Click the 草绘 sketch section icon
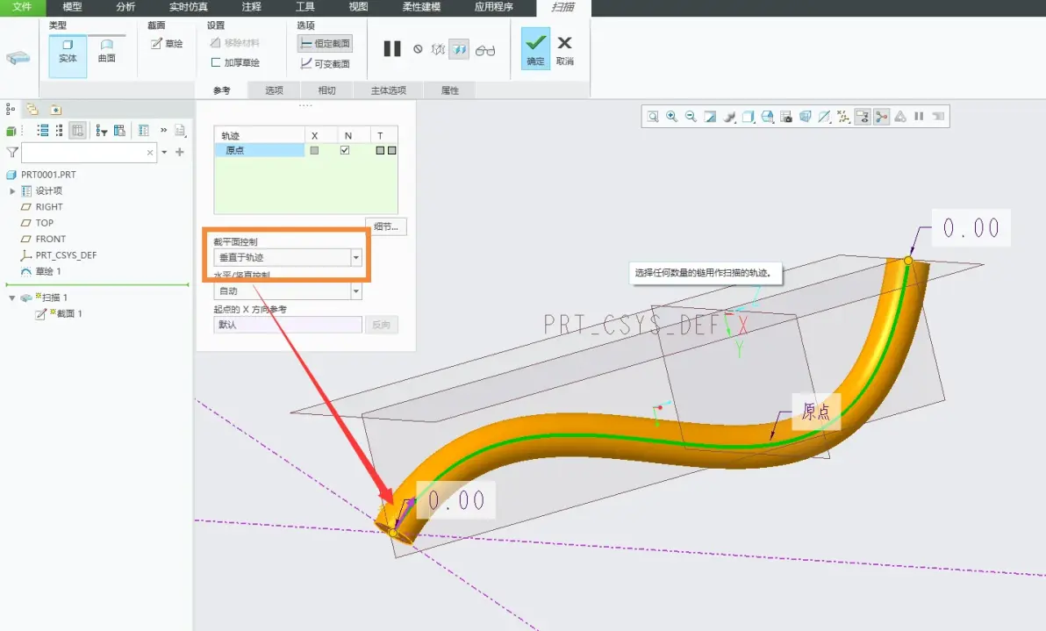 (167, 43)
